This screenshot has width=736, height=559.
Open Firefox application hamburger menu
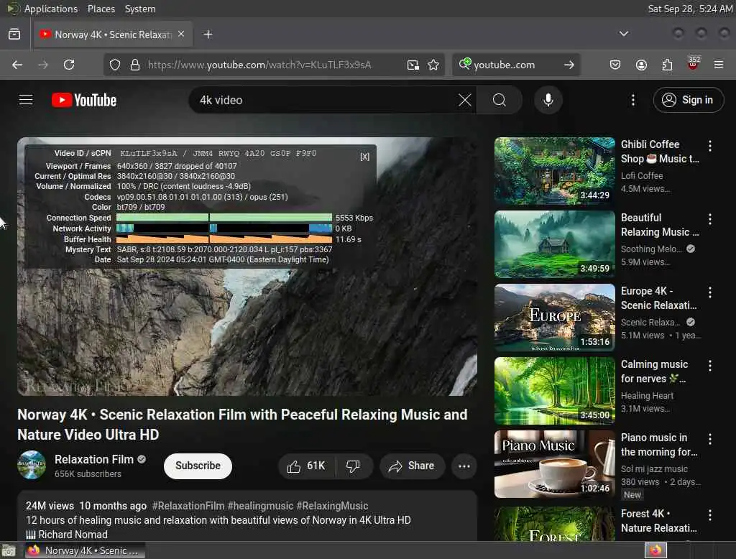[x=719, y=65]
